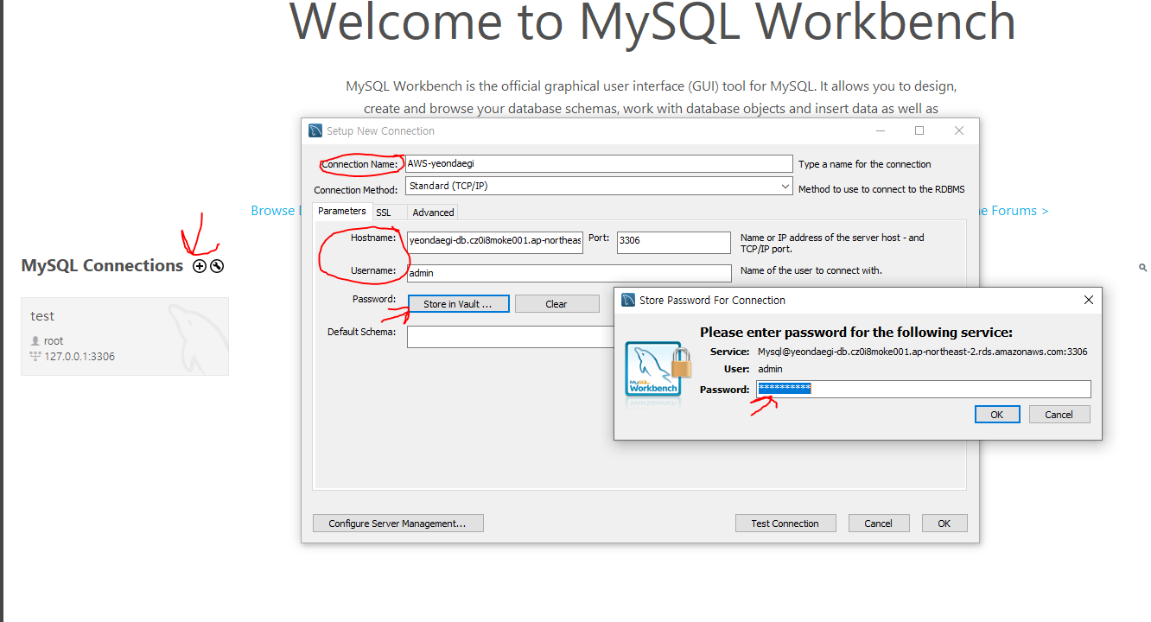The image size is (1151, 622).
Task: Click Configure Server Management button
Action: click(x=398, y=523)
